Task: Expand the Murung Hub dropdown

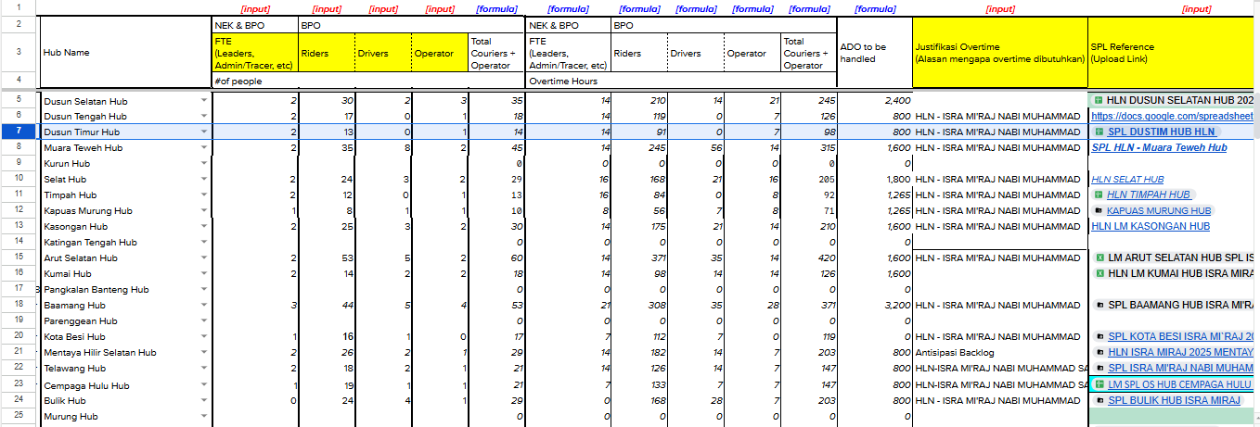Action: click(x=203, y=417)
